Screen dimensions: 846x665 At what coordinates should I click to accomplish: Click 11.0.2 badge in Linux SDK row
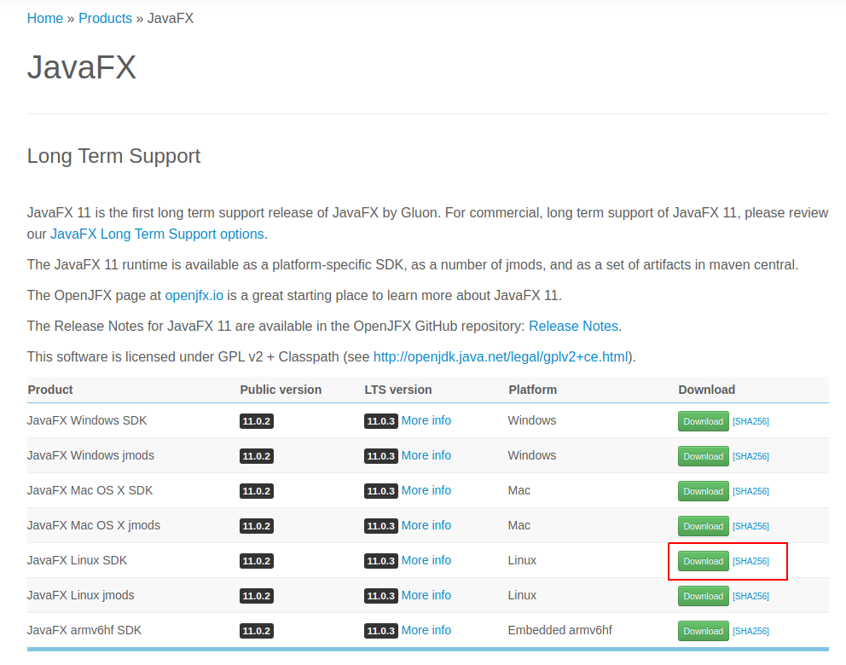click(x=257, y=562)
